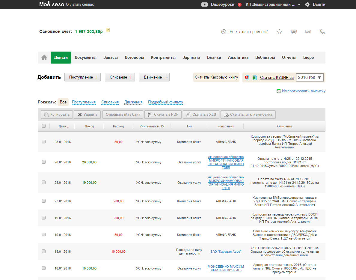Click the contact card icon

click(308, 32)
